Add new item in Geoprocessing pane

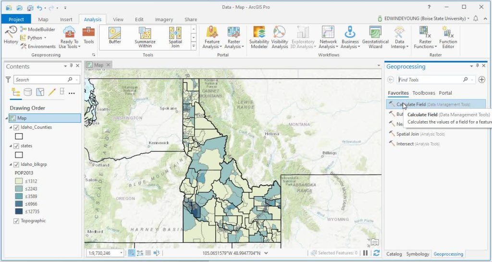pyautogui.click(x=481, y=80)
